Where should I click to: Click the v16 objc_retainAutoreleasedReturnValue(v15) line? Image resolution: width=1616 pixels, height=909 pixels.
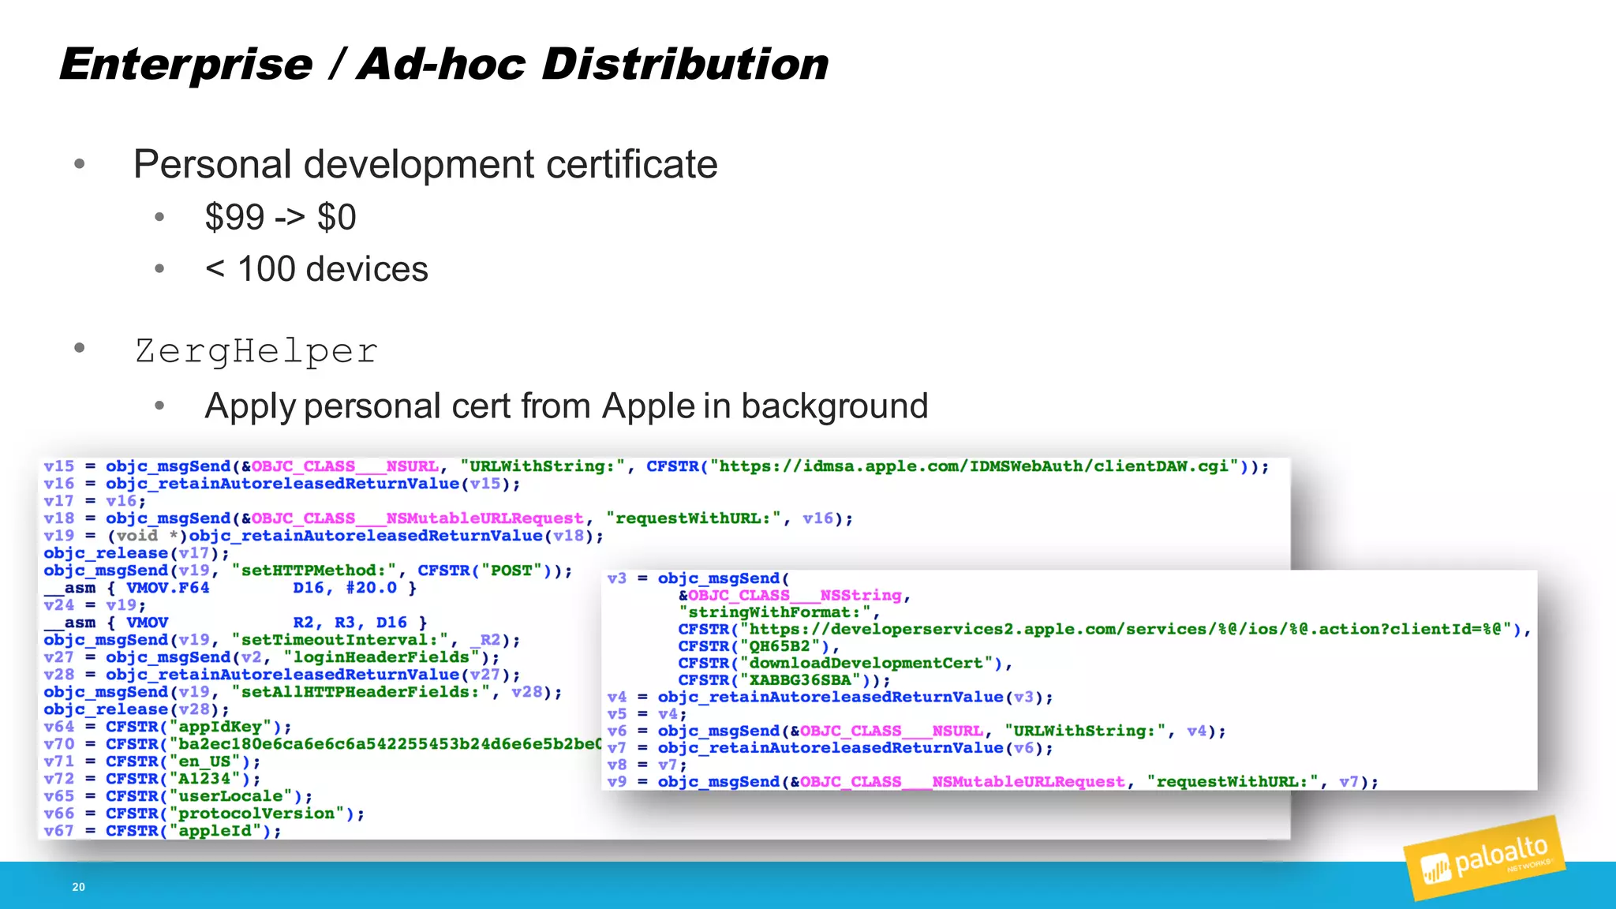tap(282, 484)
